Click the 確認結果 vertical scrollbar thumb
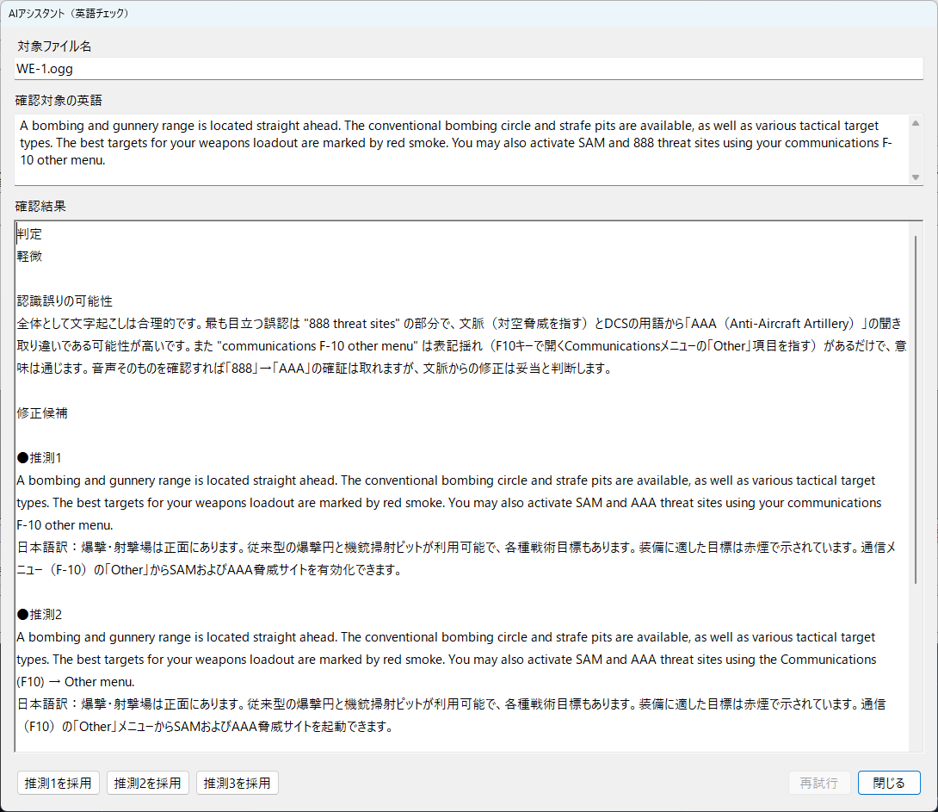The height and width of the screenshot is (812, 938). (x=916, y=410)
